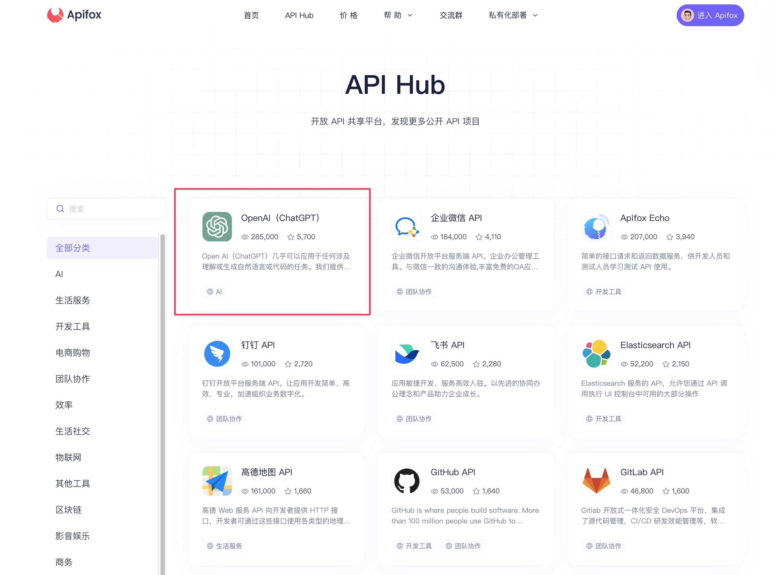Click the Apifox Echo globe icon
Screen dimensions: 775x575
(596, 227)
